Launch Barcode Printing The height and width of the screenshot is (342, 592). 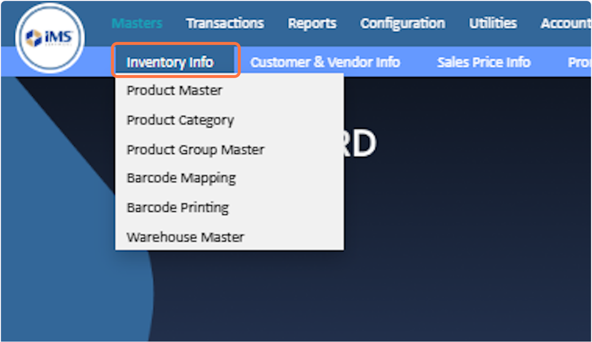click(x=178, y=208)
